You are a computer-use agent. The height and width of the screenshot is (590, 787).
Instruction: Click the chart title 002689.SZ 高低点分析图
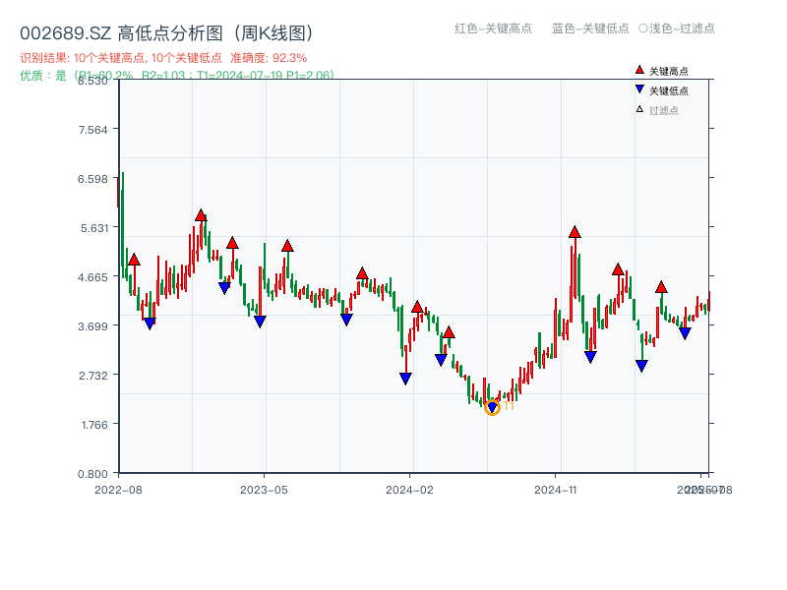pyautogui.click(x=167, y=33)
